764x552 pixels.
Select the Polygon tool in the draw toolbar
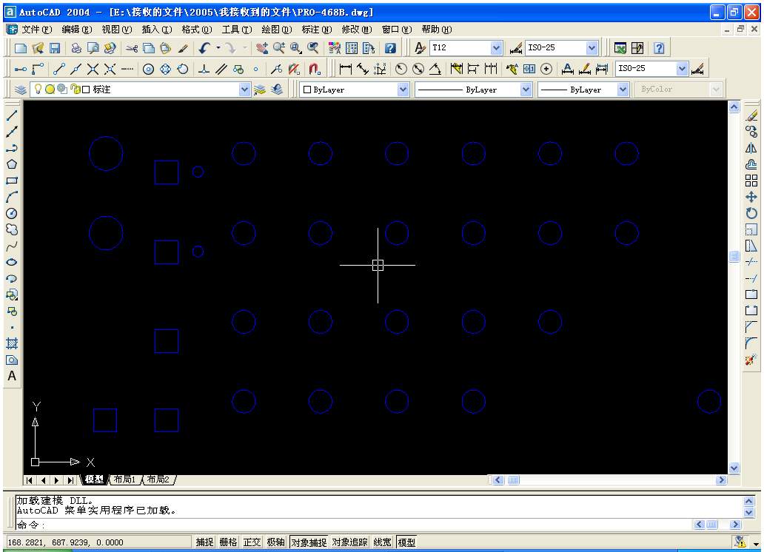point(12,164)
